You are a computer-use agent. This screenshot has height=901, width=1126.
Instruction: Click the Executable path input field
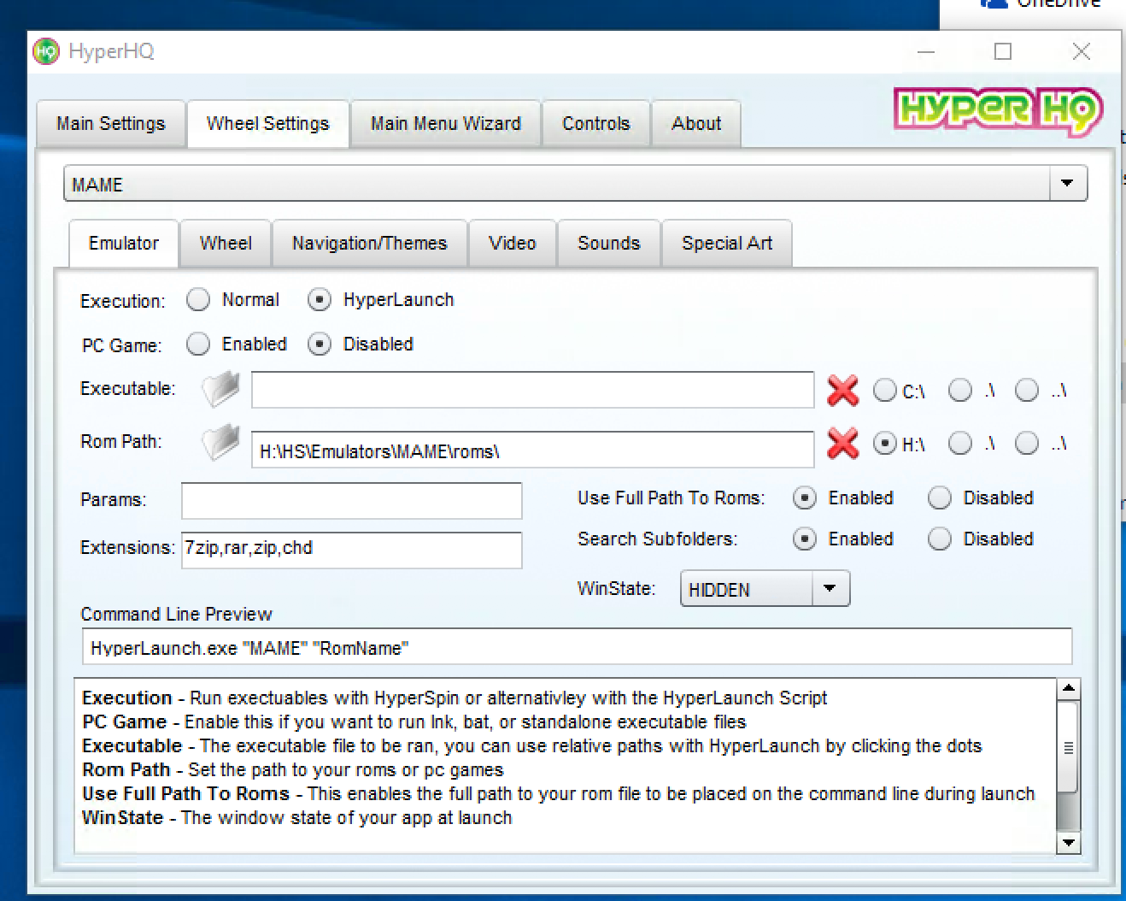pyautogui.click(x=532, y=390)
